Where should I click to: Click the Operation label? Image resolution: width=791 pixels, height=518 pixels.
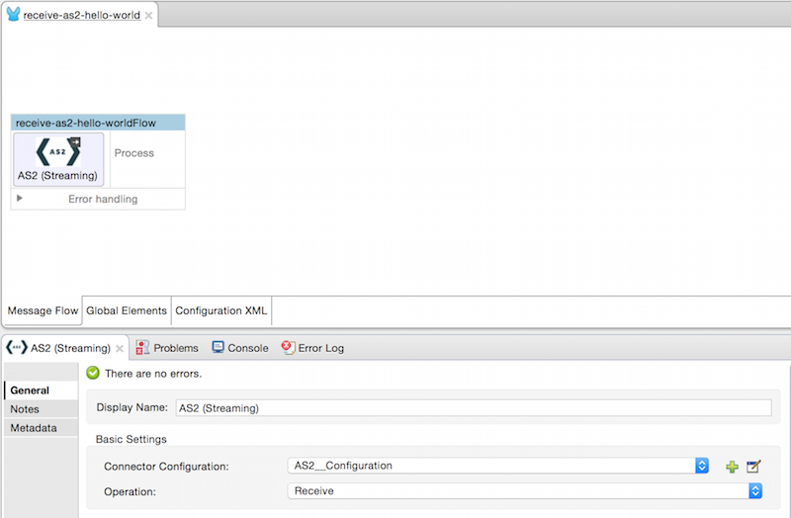tap(130, 491)
